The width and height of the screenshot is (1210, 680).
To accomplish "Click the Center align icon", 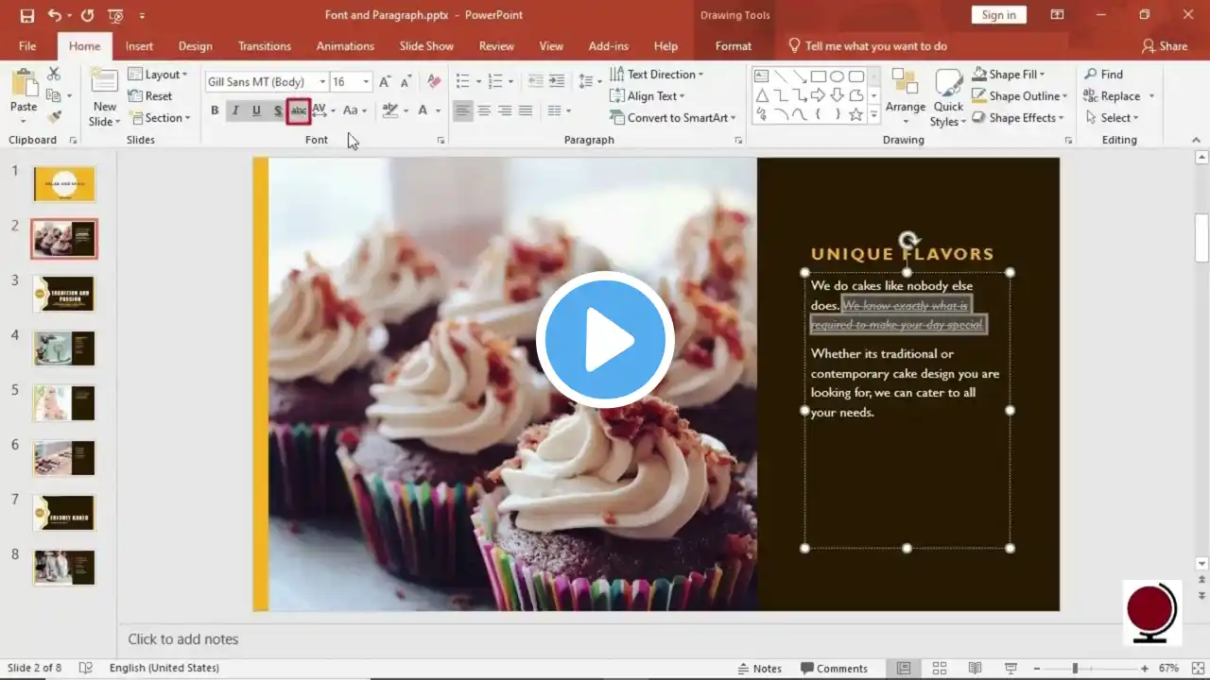I will point(484,110).
